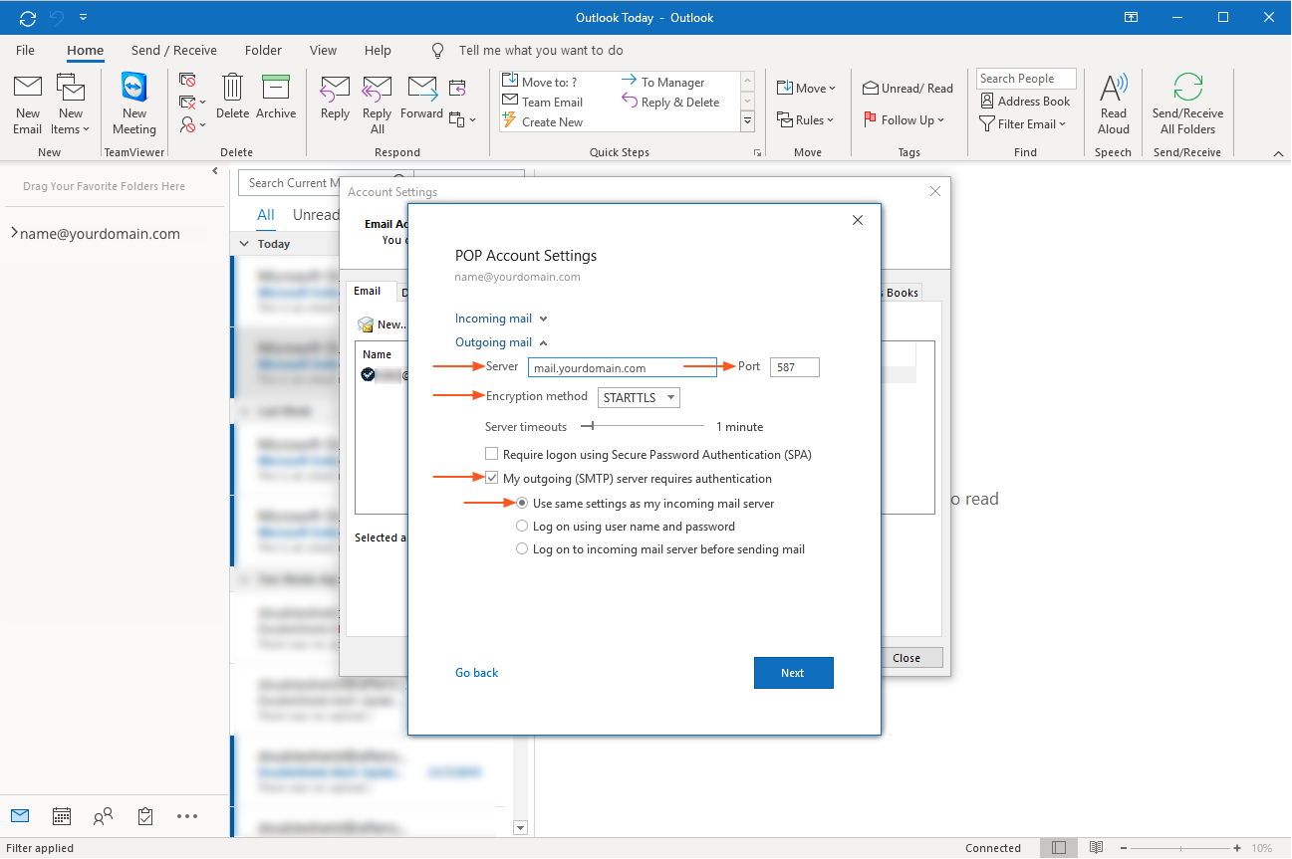
Task: Open Calendar view in bottom navigation
Action: coord(62,816)
